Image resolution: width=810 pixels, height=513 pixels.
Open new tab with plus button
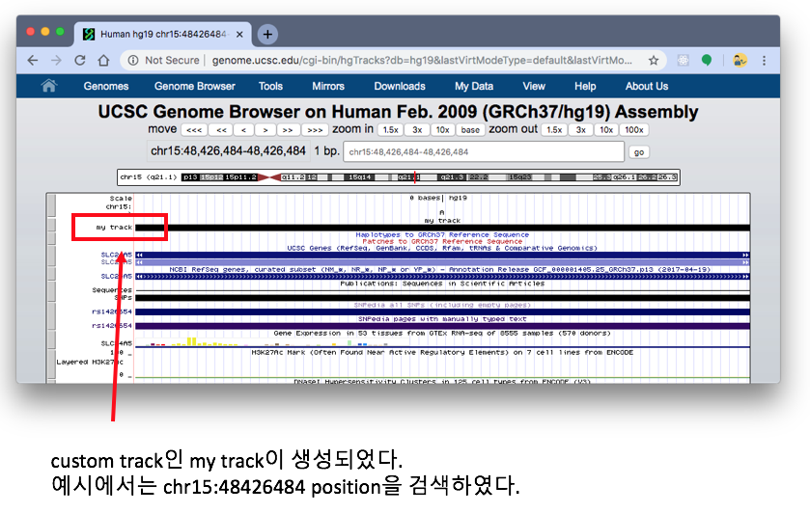[267, 34]
